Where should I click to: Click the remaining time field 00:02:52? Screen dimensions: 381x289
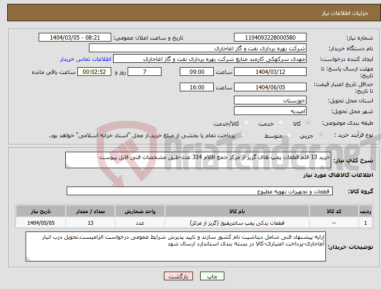[x=94, y=72]
